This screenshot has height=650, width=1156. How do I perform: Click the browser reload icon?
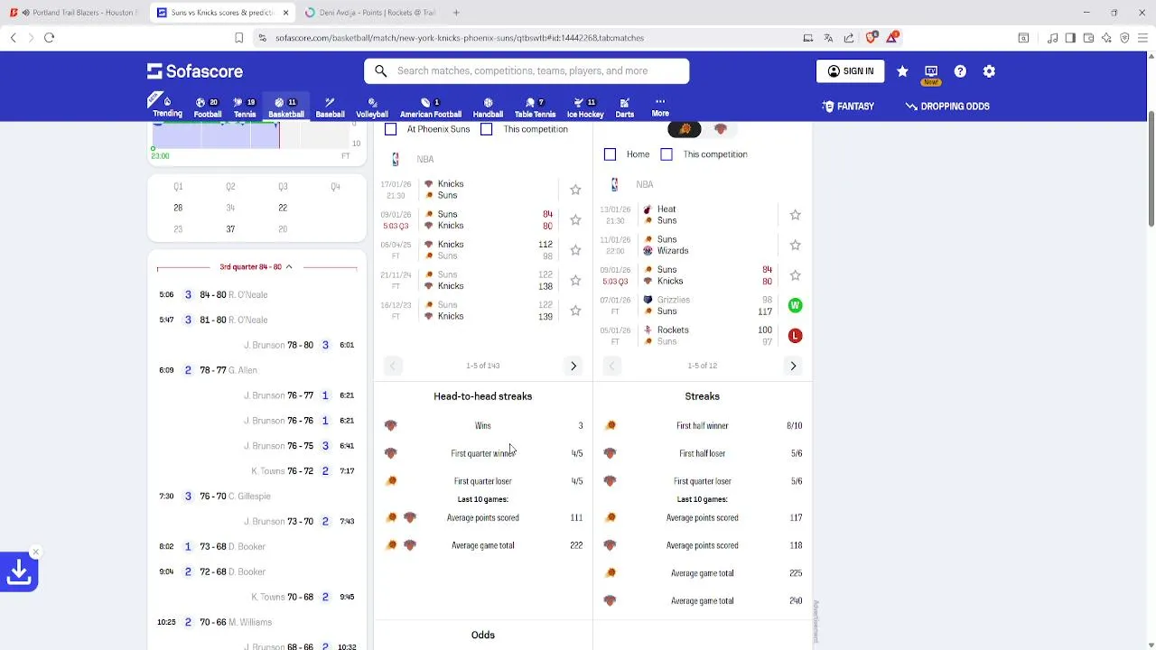(49, 38)
